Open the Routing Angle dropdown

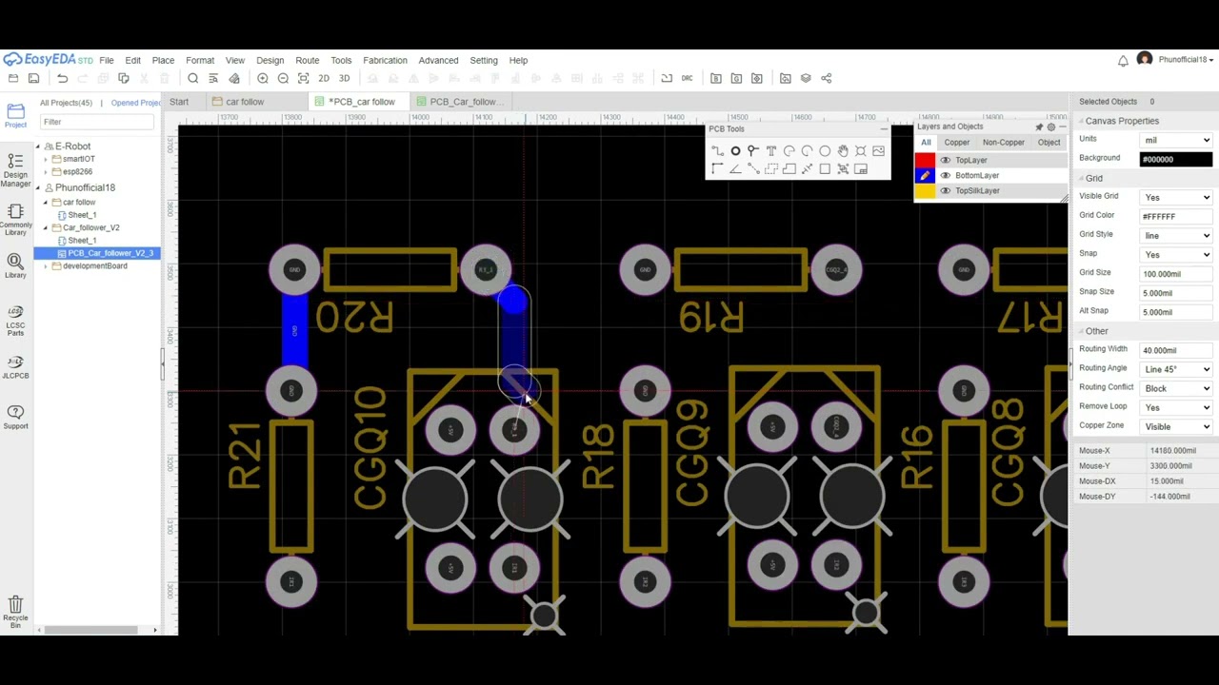click(1176, 369)
